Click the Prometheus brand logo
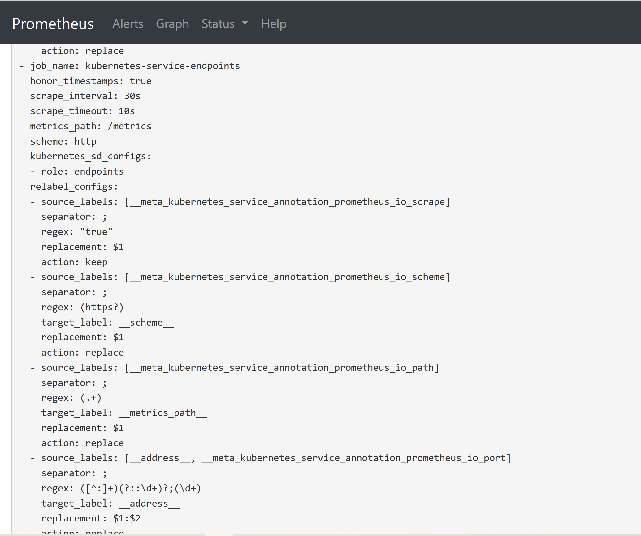Viewport: 641px width, 536px height. click(x=53, y=24)
